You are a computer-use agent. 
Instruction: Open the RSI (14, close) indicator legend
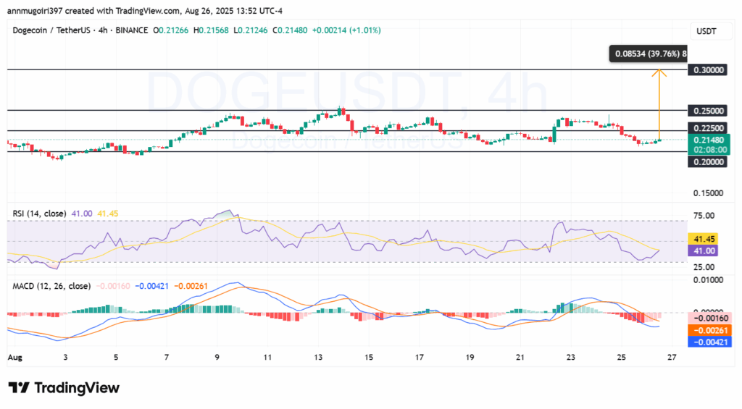(39, 214)
